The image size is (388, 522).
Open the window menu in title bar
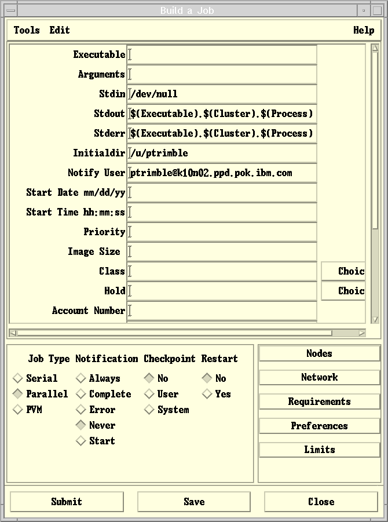pos(10,10)
